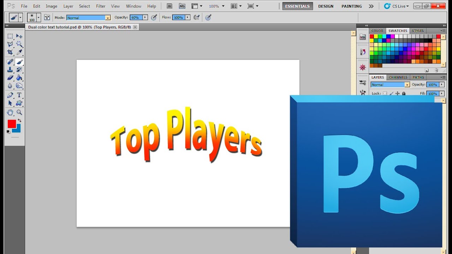Toggle lock position
452x254 pixels.
(398, 93)
